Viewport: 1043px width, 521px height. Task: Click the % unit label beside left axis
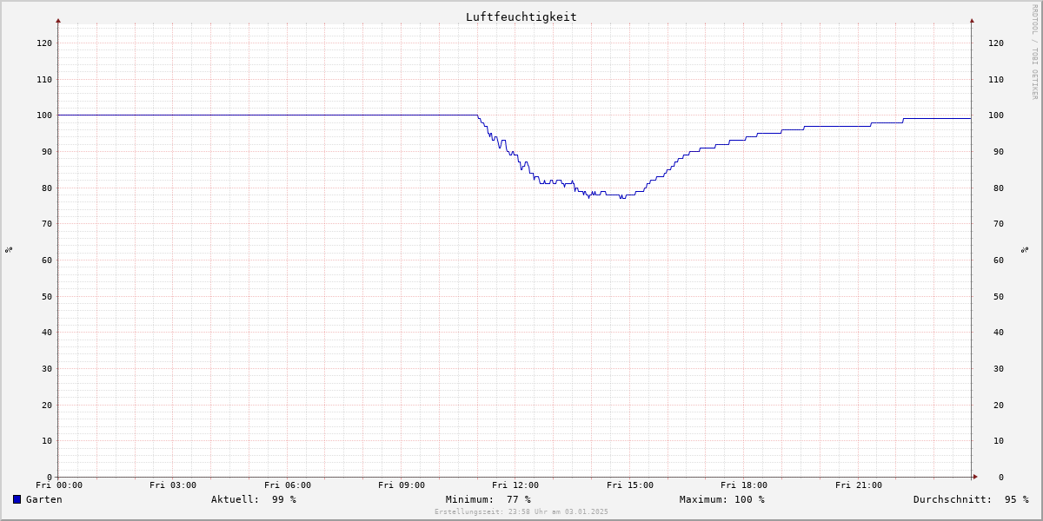(x=9, y=249)
